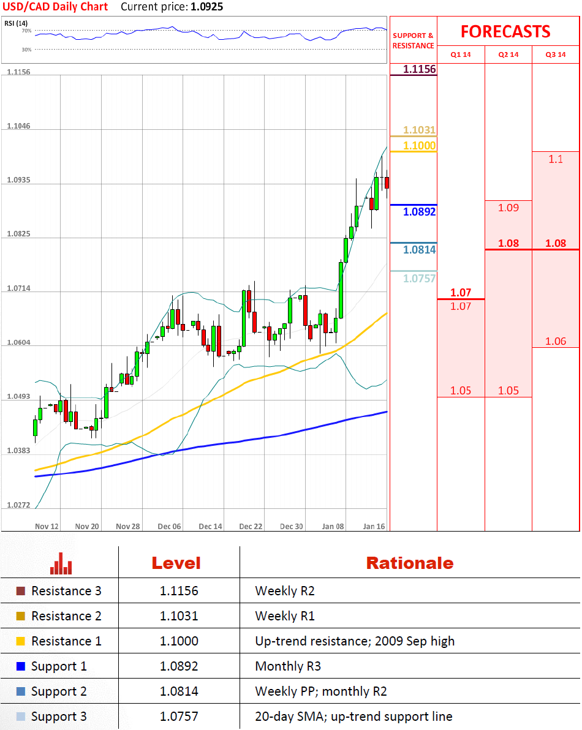This screenshot has height=730, width=582.
Task: Click the 1.1 value in Q3 14 column
Action: (x=556, y=159)
